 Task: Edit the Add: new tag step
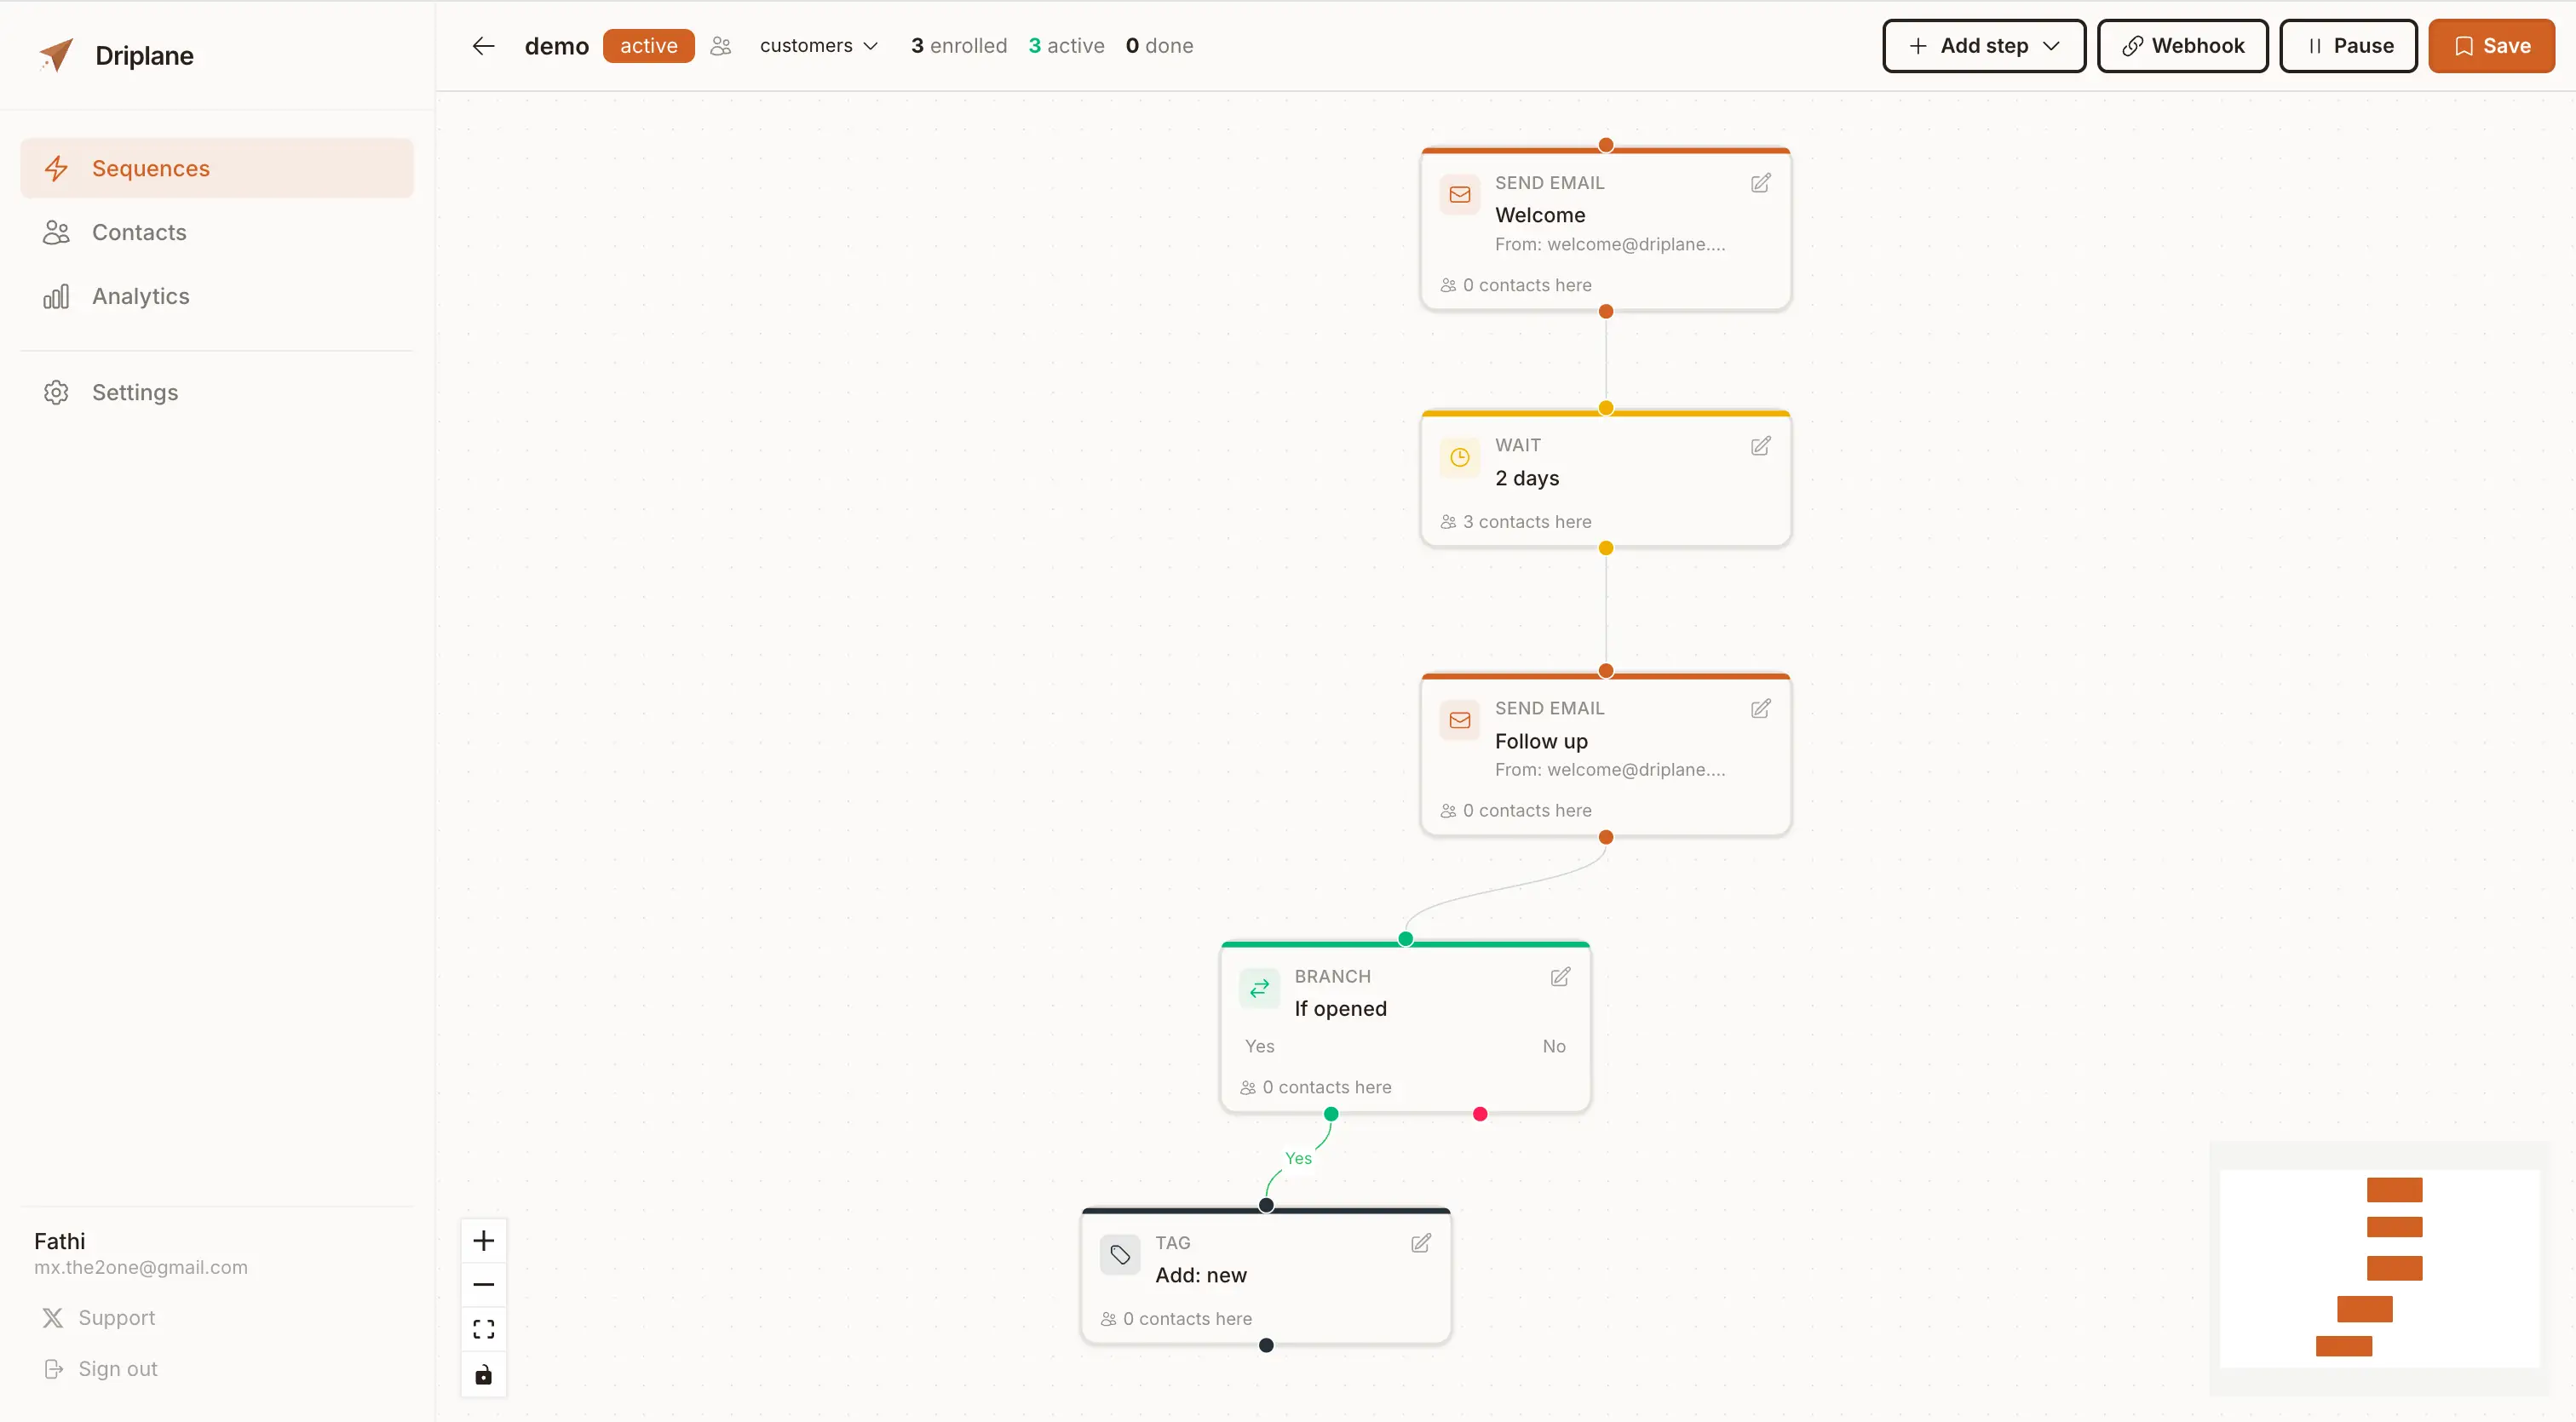point(1420,1243)
